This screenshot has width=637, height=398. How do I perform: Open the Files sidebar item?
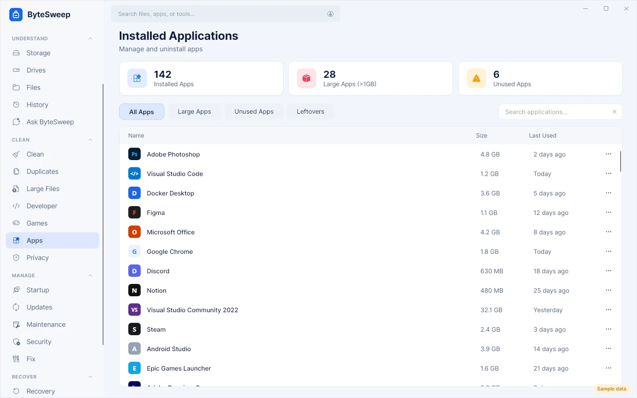pos(52,88)
